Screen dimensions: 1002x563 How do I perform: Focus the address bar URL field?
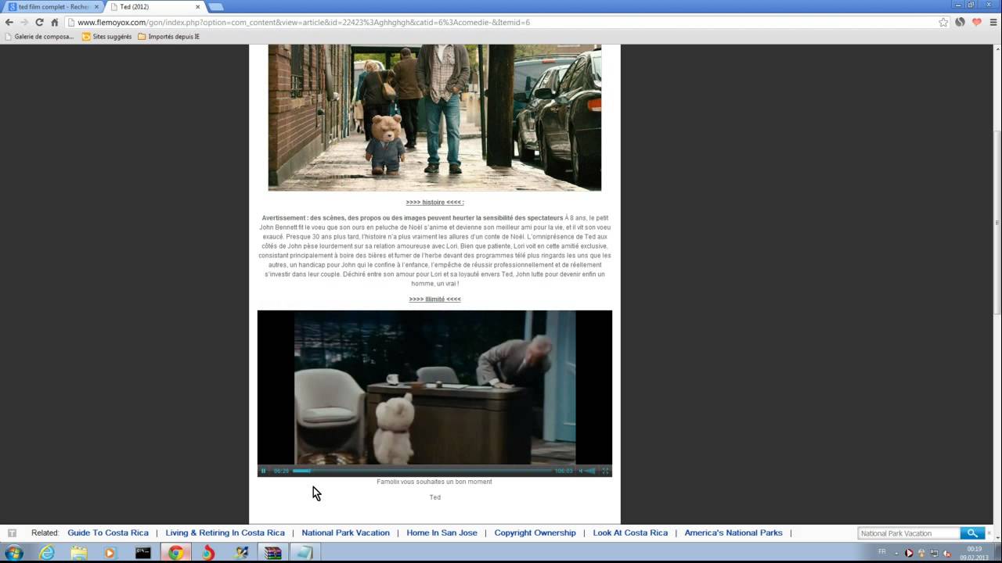pyautogui.click(x=501, y=22)
